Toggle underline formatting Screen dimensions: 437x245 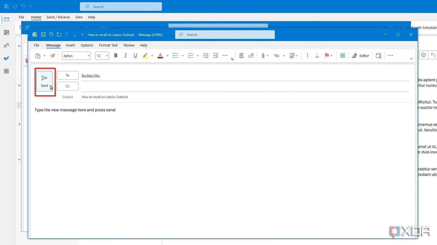click(x=135, y=56)
